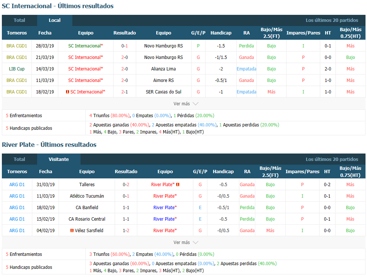Click the Alianza Lima team name
The width and height of the screenshot is (367, 277).
point(163,69)
